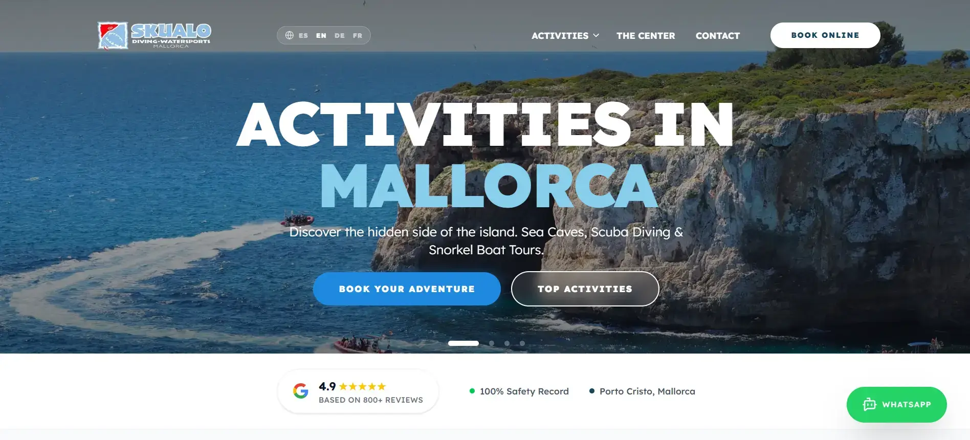Click the WhatsApp chat icon
The height and width of the screenshot is (440, 970).
tap(870, 405)
